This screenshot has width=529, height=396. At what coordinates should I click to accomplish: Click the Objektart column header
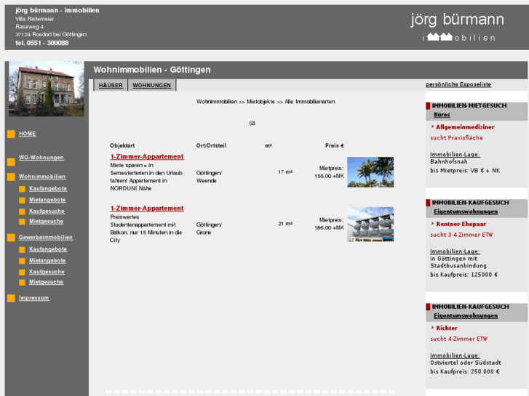(122, 145)
